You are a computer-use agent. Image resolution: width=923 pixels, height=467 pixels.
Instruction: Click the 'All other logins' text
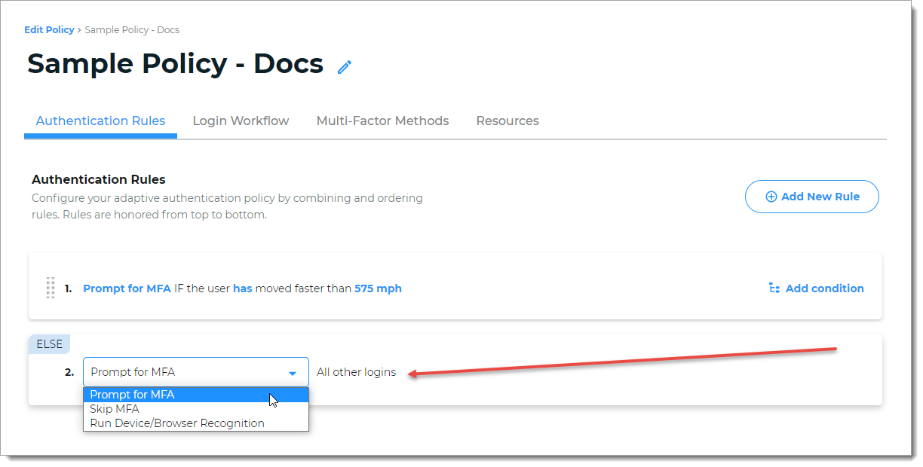[x=356, y=372]
